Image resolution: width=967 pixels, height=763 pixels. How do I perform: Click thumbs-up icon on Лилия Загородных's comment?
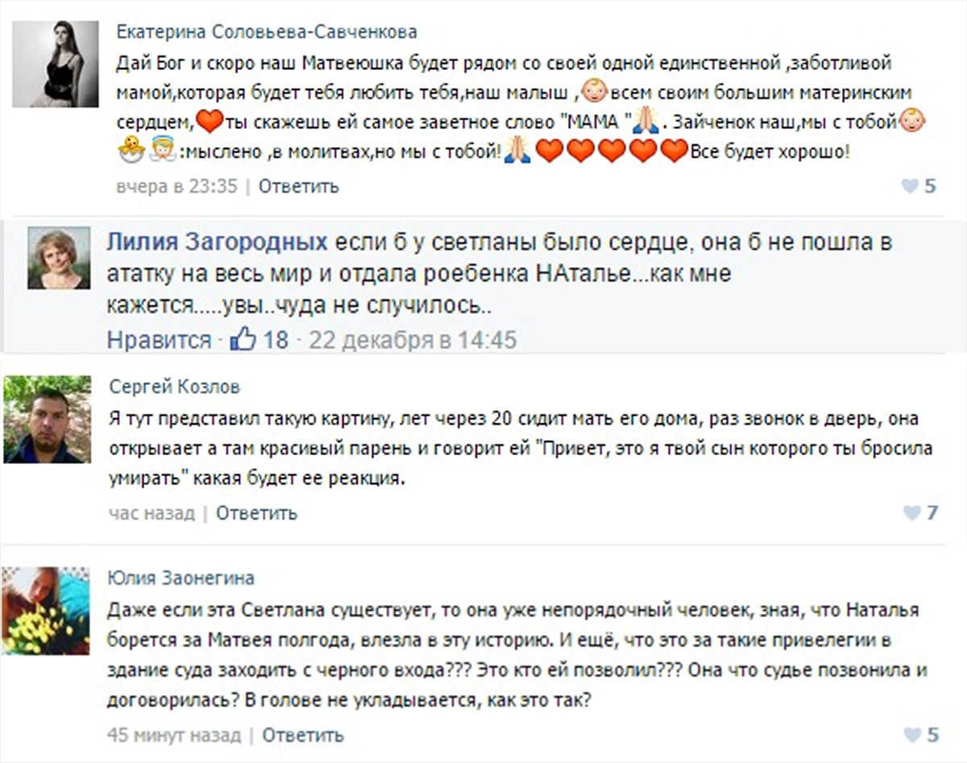pos(243,339)
